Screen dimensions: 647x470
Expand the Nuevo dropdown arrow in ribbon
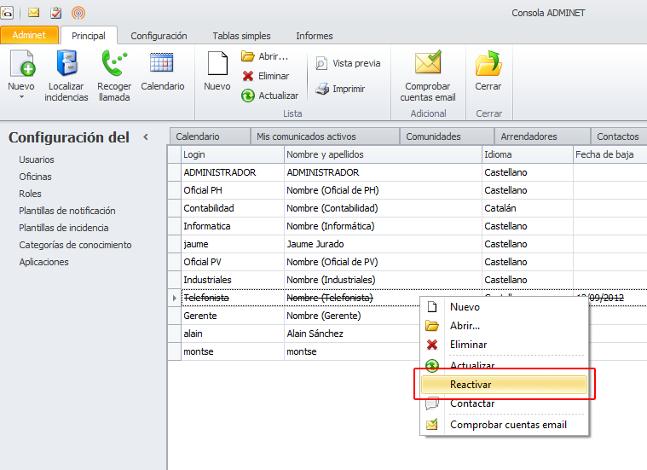[x=21, y=97]
